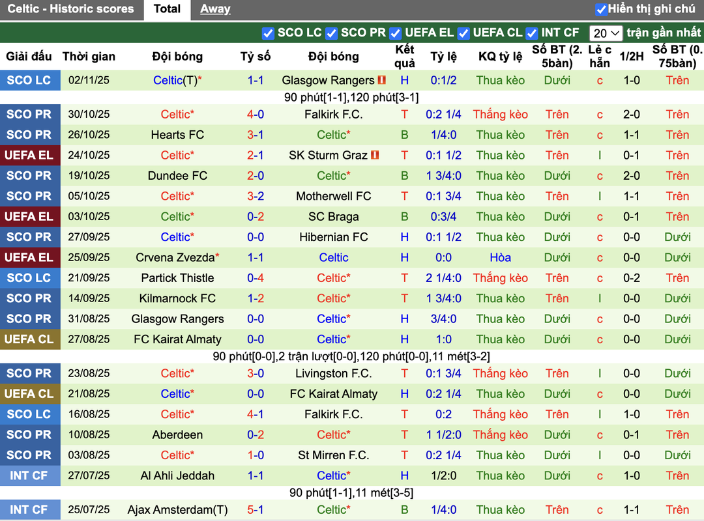Click Ajax Amsterdam(T) team name

click(177, 510)
